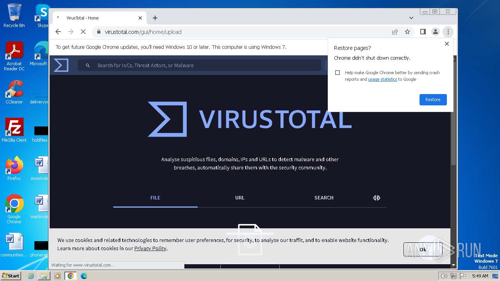Open a new tab with plus button
Viewport: 500px width, 281px height.
click(x=155, y=18)
